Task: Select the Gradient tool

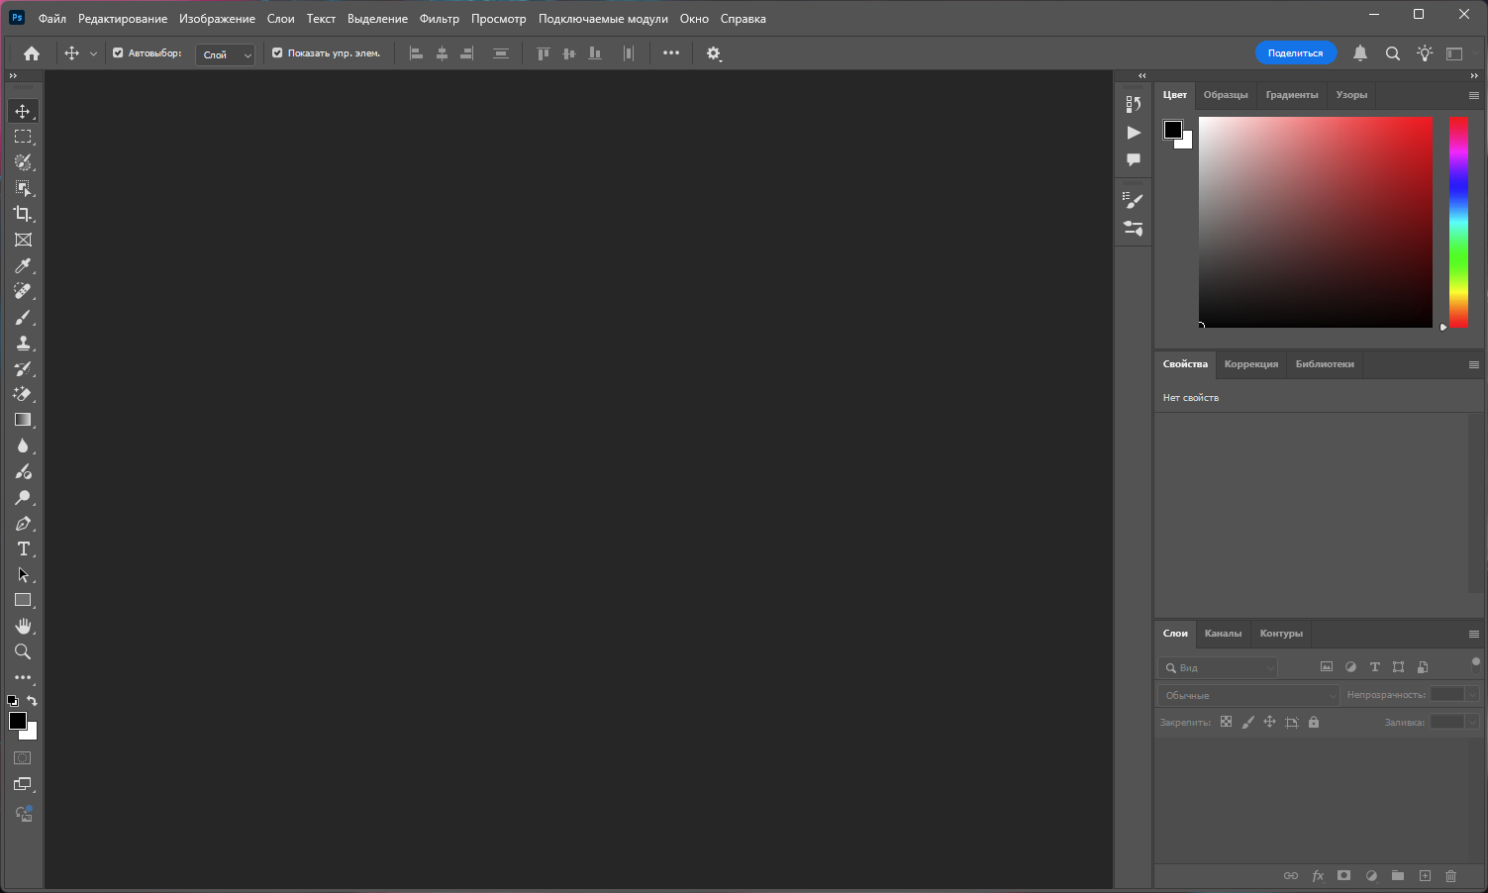Action: click(x=23, y=420)
